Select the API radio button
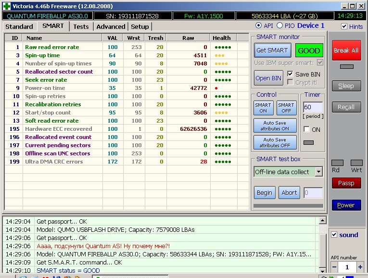Image resolution: width=368 pixels, height=278 pixels. point(258,25)
